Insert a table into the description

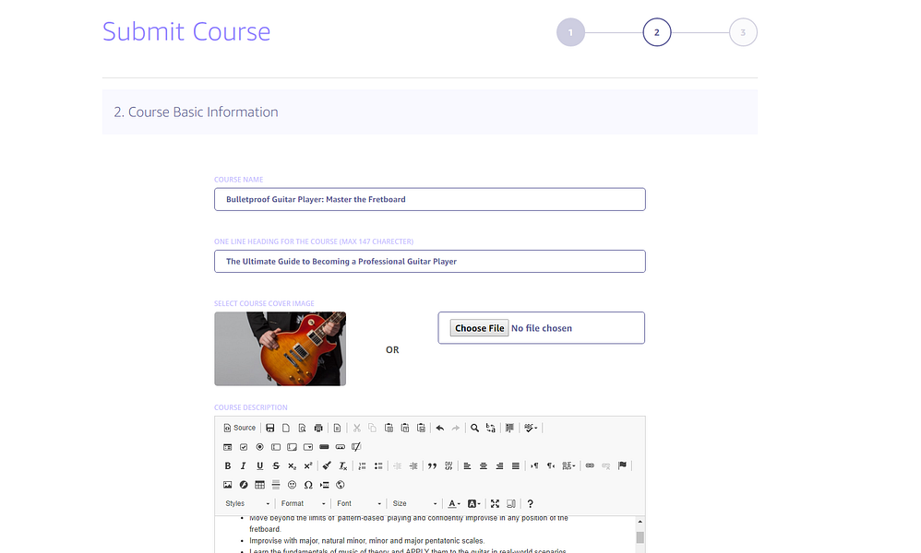(259, 484)
